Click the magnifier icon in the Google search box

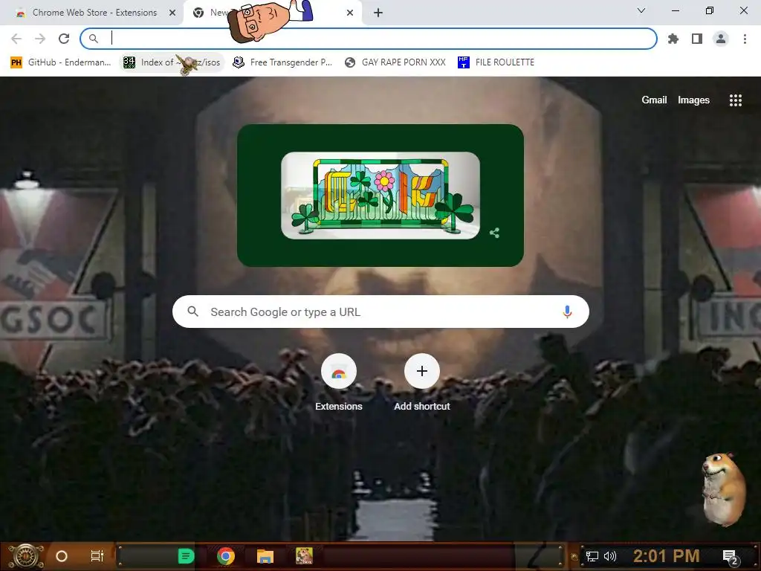point(192,312)
